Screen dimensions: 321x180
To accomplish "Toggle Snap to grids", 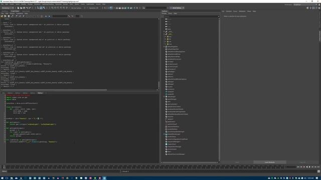I will 52,8.
